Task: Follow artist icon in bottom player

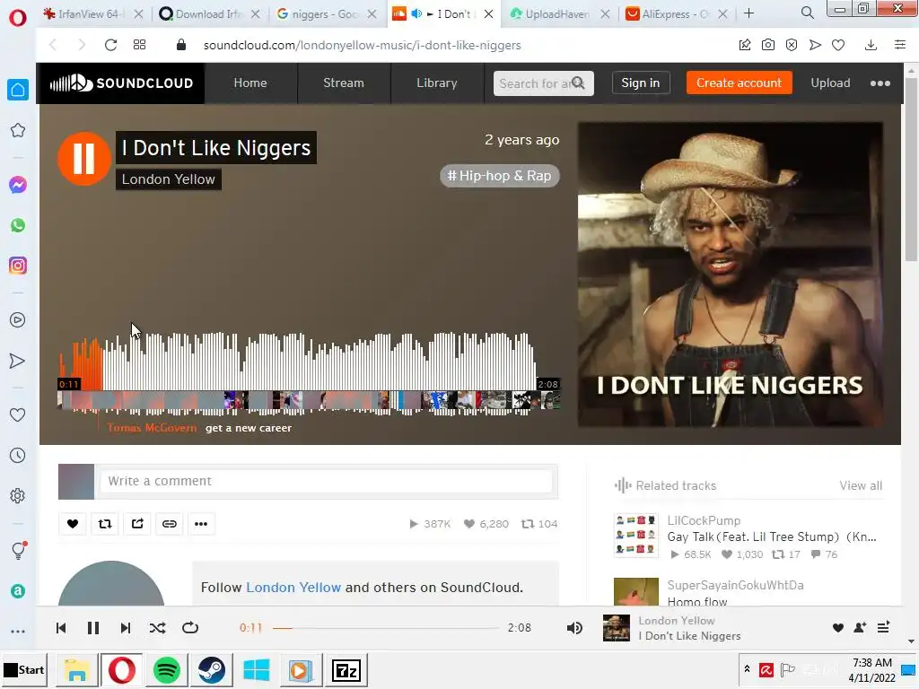Action: (860, 627)
